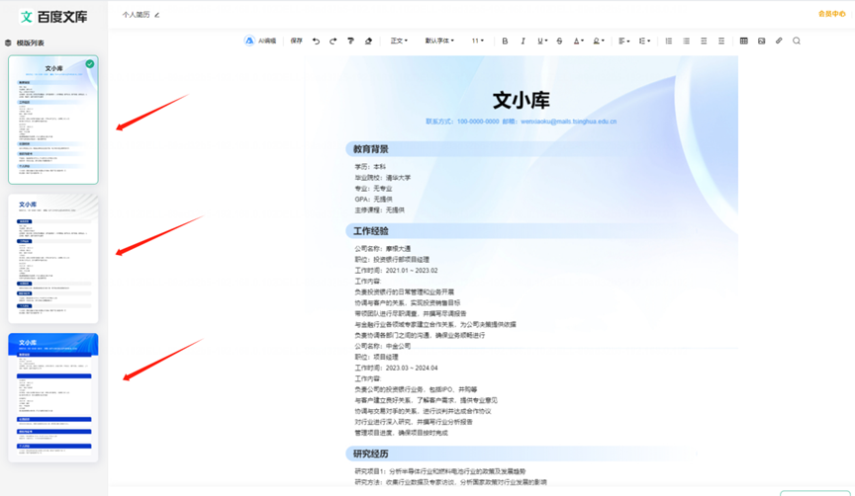Viewport: 855px width, 496px height.
Task: Open search with the magnifier icon
Action: (x=797, y=41)
